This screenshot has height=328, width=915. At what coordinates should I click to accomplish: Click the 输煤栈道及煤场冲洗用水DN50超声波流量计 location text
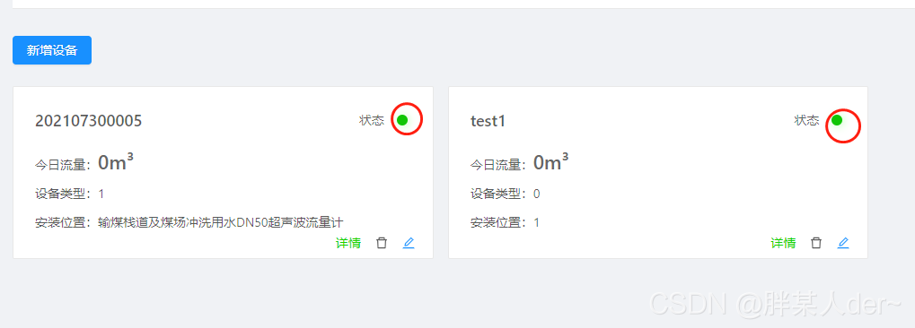(221, 222)
